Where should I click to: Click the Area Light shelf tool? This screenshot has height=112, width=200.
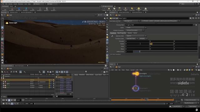[119, 9]
